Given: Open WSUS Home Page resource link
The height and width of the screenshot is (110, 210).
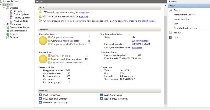Looking at the screenshot, I should click(51, 95).
